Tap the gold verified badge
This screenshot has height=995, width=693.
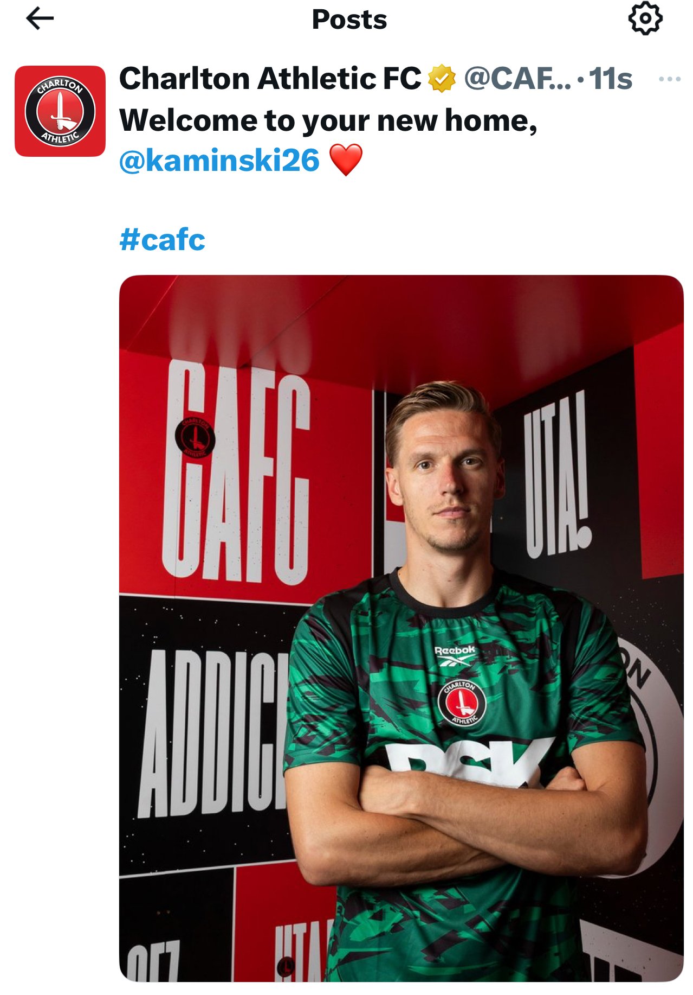click(442, 79)
